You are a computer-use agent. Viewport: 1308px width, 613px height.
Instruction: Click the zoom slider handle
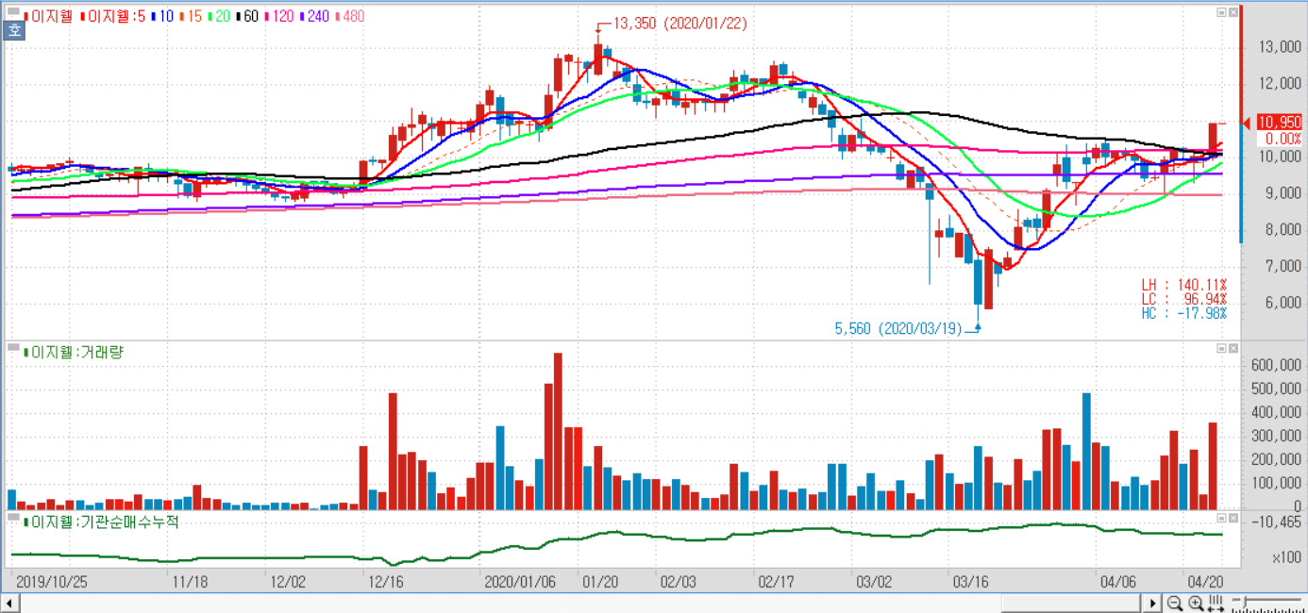coord(1245,601)
